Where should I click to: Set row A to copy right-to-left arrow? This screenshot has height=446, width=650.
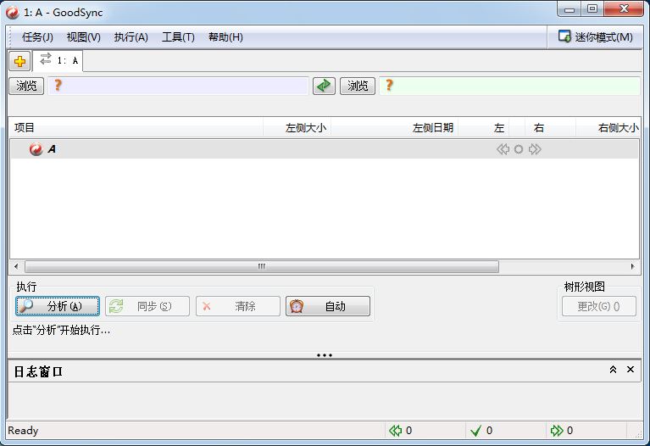tap(503, 149)
